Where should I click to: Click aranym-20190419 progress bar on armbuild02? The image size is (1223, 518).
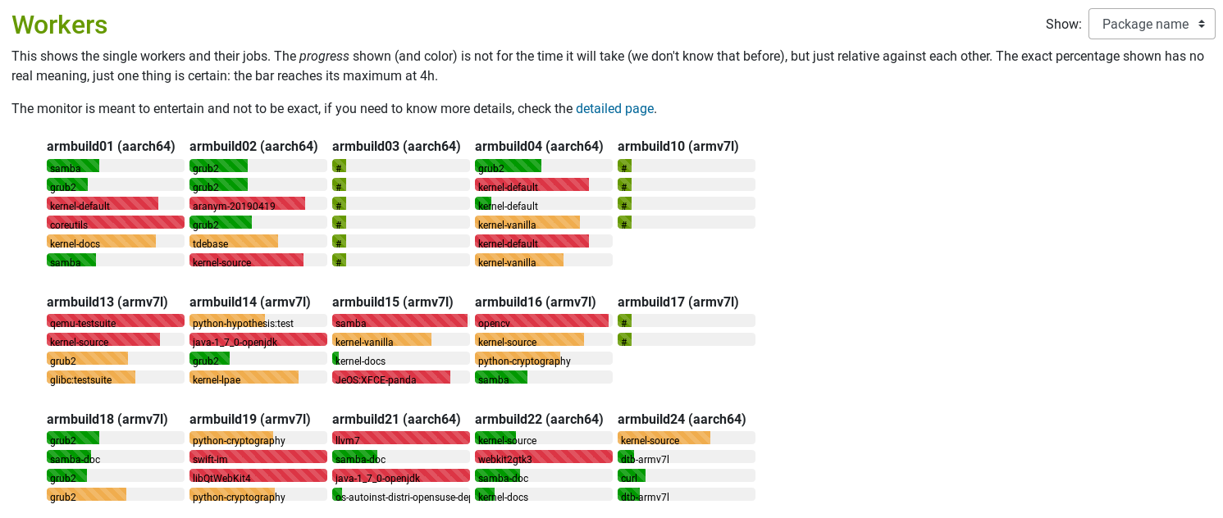258,203
